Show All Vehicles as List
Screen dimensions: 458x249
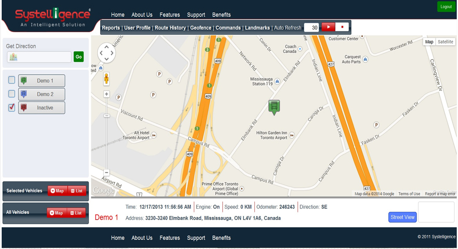pyautogui.click(x=76, y=213)
